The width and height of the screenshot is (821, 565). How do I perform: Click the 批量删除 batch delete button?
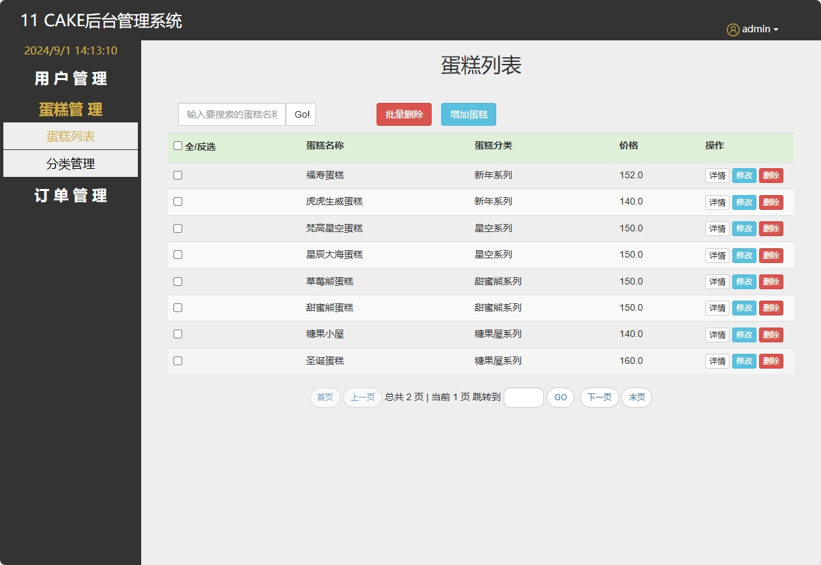coord(403,114)
